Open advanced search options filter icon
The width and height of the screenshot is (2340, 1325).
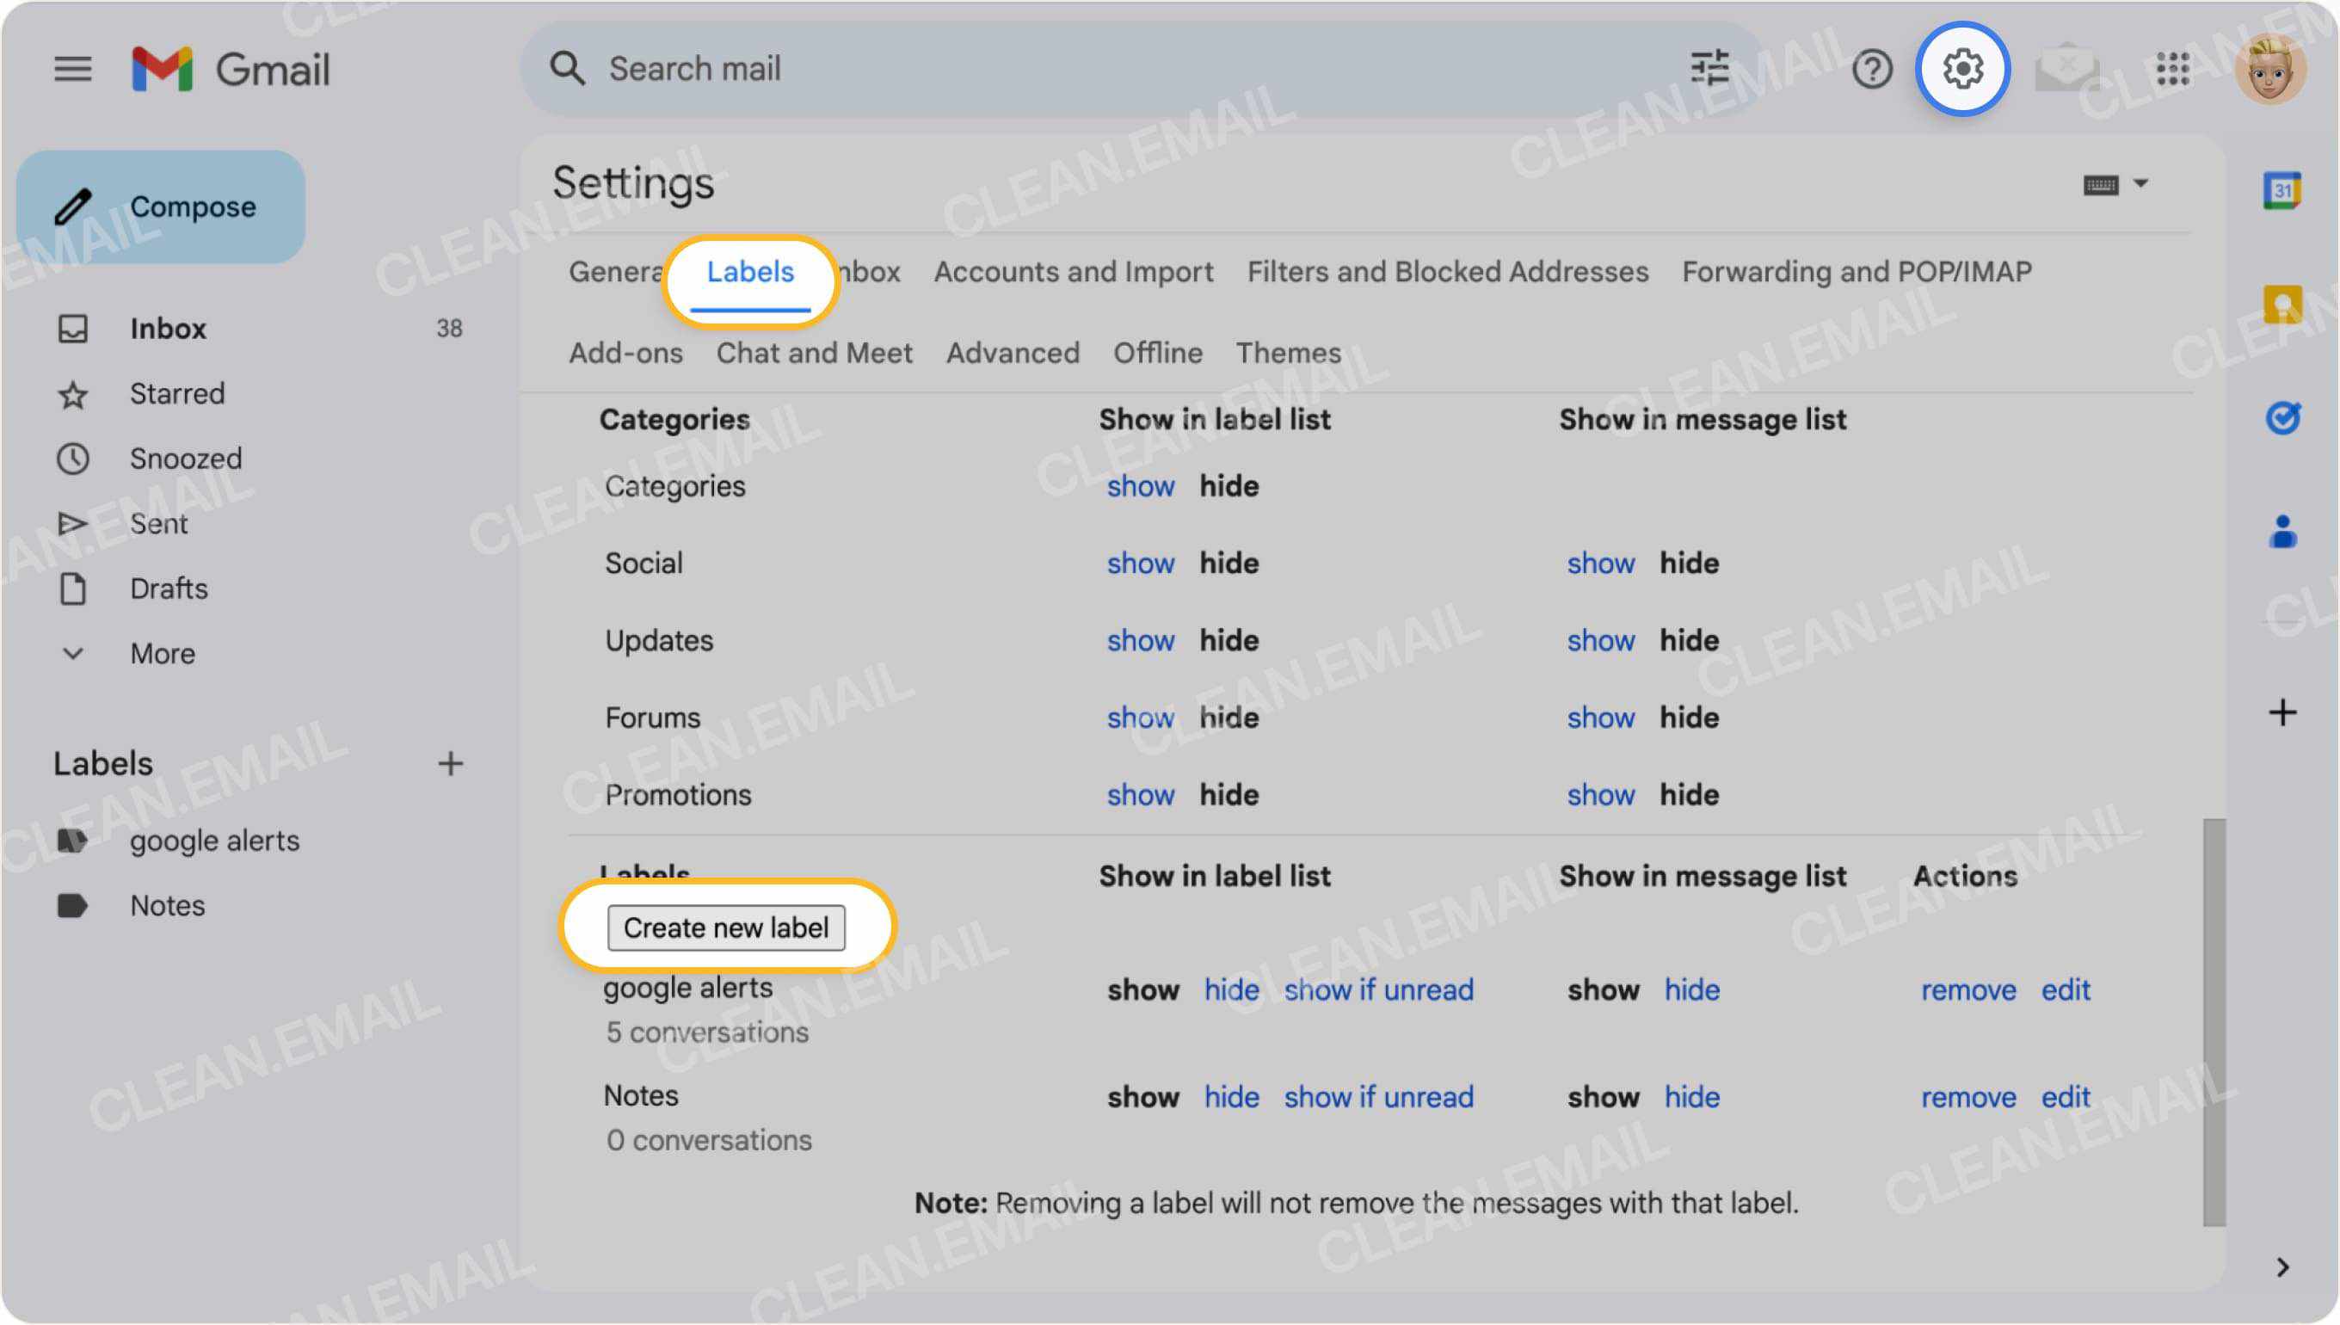pyautogui.click(x=1711, y=68)
